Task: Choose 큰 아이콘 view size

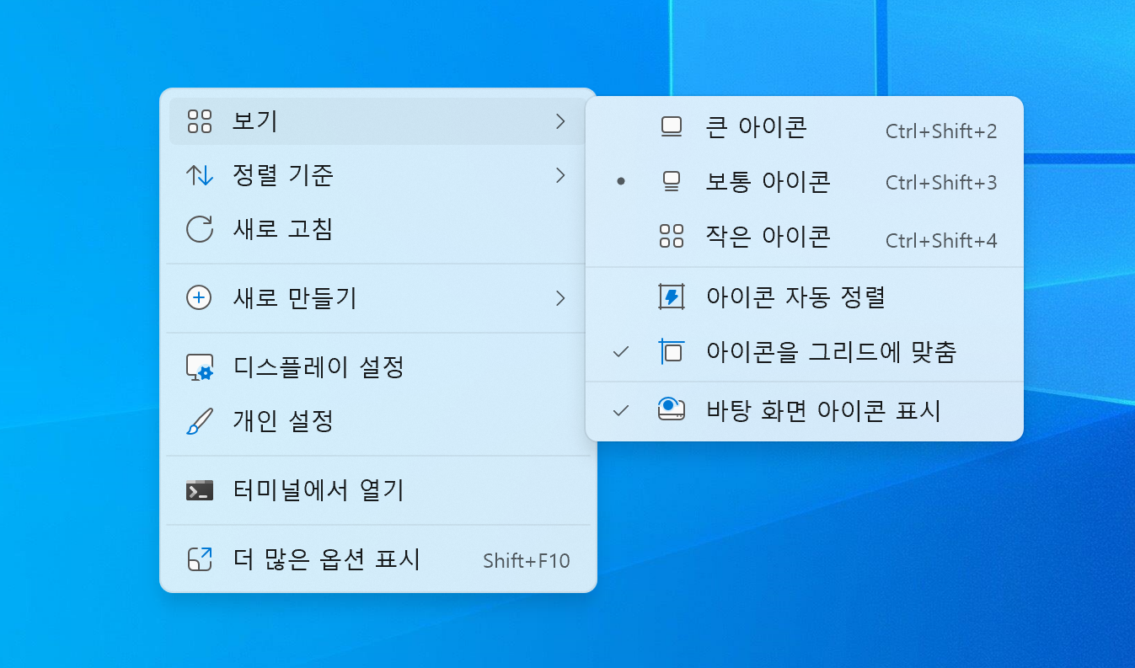Action: (804, 126)
